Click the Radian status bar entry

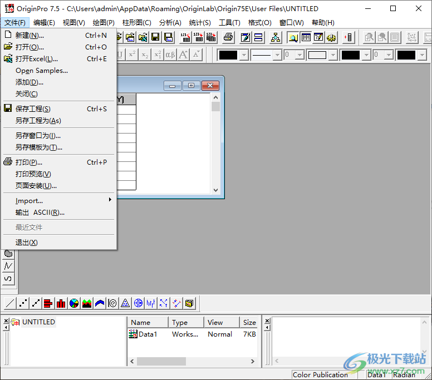(404, 374)
